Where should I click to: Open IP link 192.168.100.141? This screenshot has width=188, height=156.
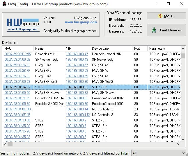click(78, 109)
